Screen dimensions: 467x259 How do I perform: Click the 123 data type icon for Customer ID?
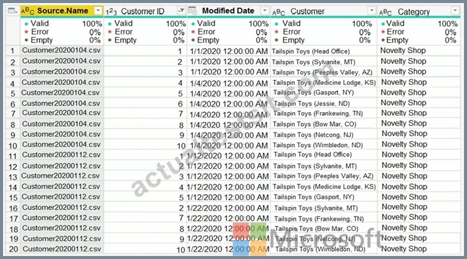(x=111, y=12)
